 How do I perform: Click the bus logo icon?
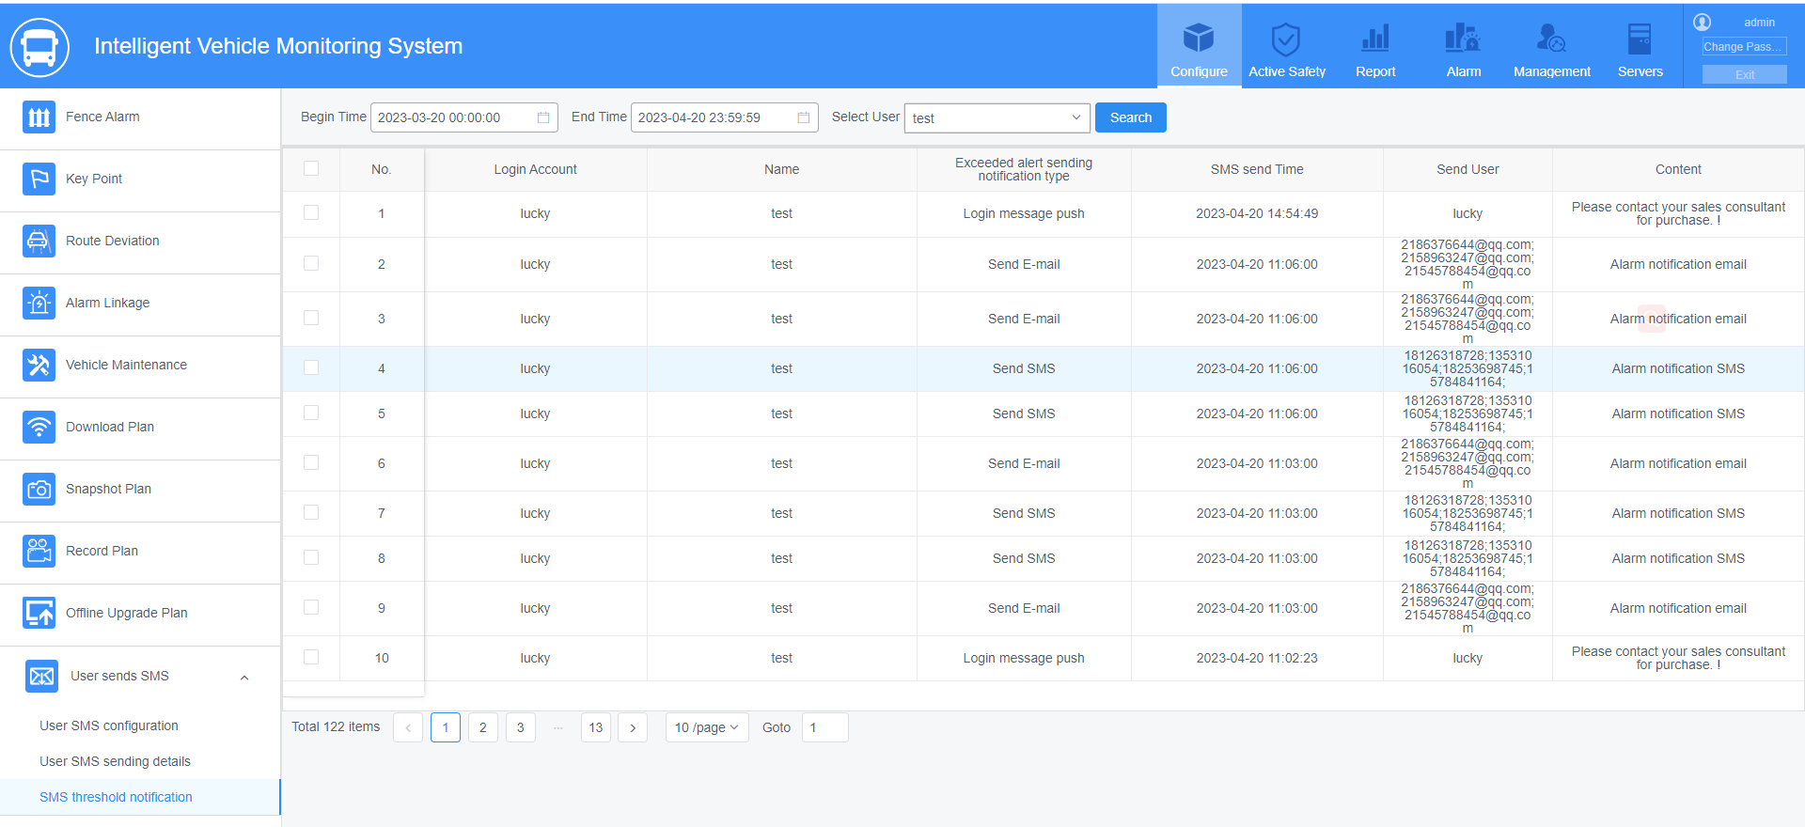coord(39,47)
